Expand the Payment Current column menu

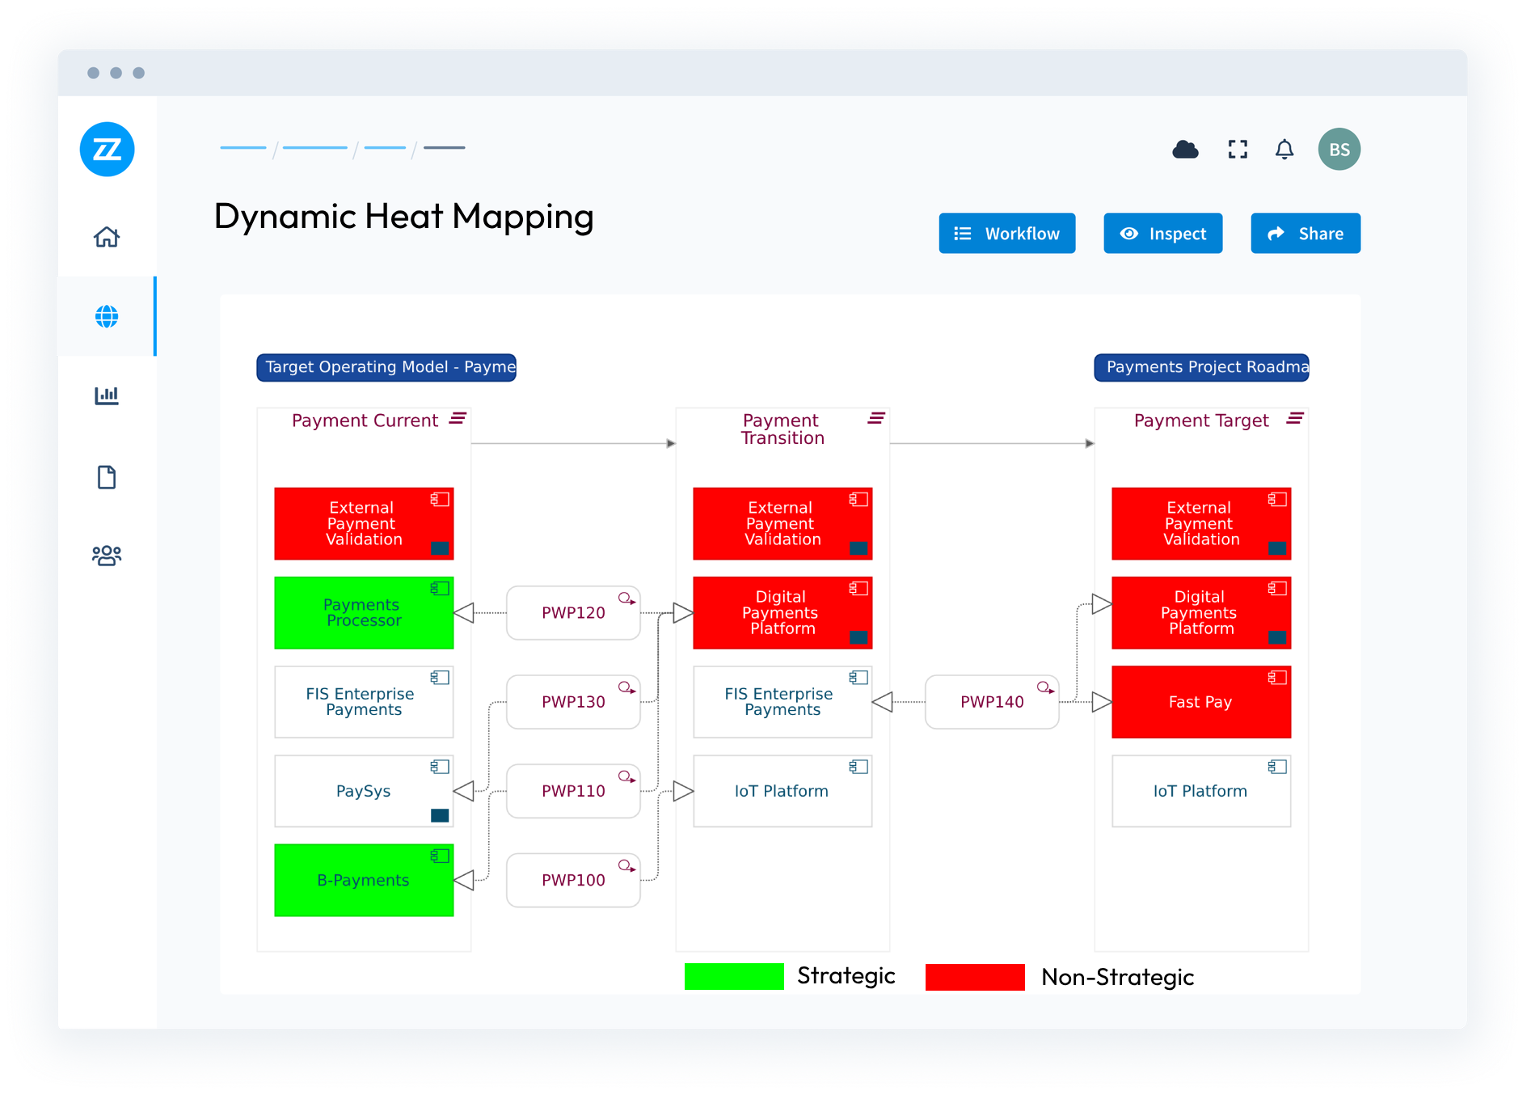[x=458, y=418]
